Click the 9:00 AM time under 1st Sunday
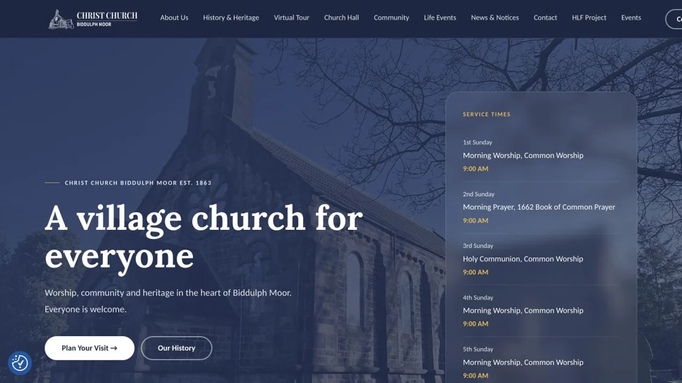Viewport: 682px width, 383px height. click(x=476, y=169)
